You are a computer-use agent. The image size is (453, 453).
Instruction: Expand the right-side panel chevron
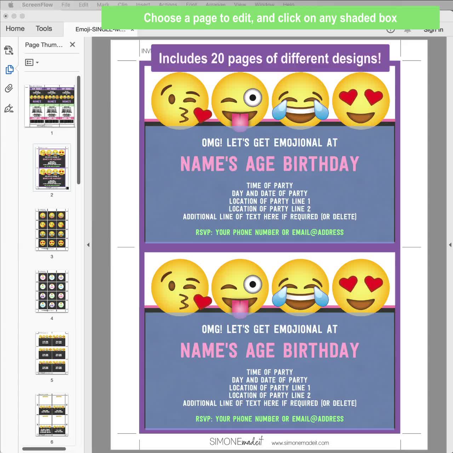click(450, 245)
